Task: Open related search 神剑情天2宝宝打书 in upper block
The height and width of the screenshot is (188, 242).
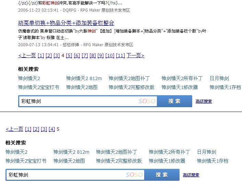Action: [x=38, y=87]
